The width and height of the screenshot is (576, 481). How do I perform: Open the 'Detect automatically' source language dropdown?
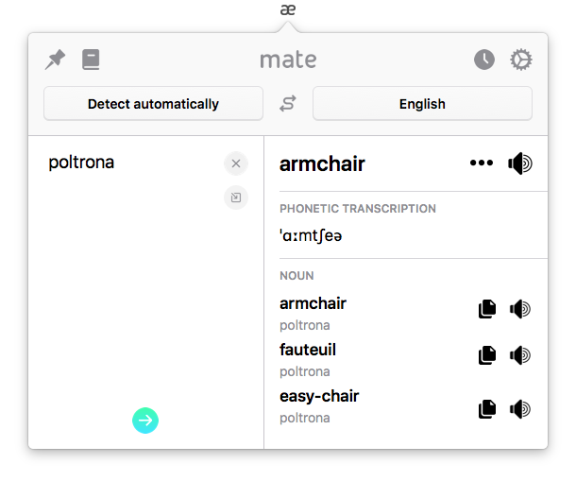[x=153, y=104]
